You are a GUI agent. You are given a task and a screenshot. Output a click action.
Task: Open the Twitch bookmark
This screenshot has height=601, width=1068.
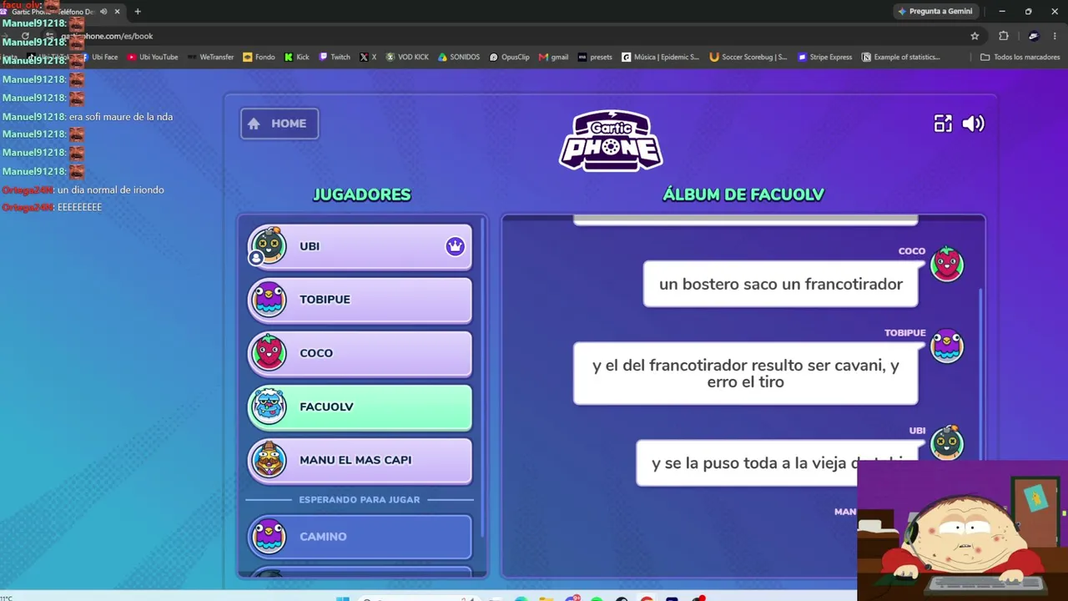[334, 57]
